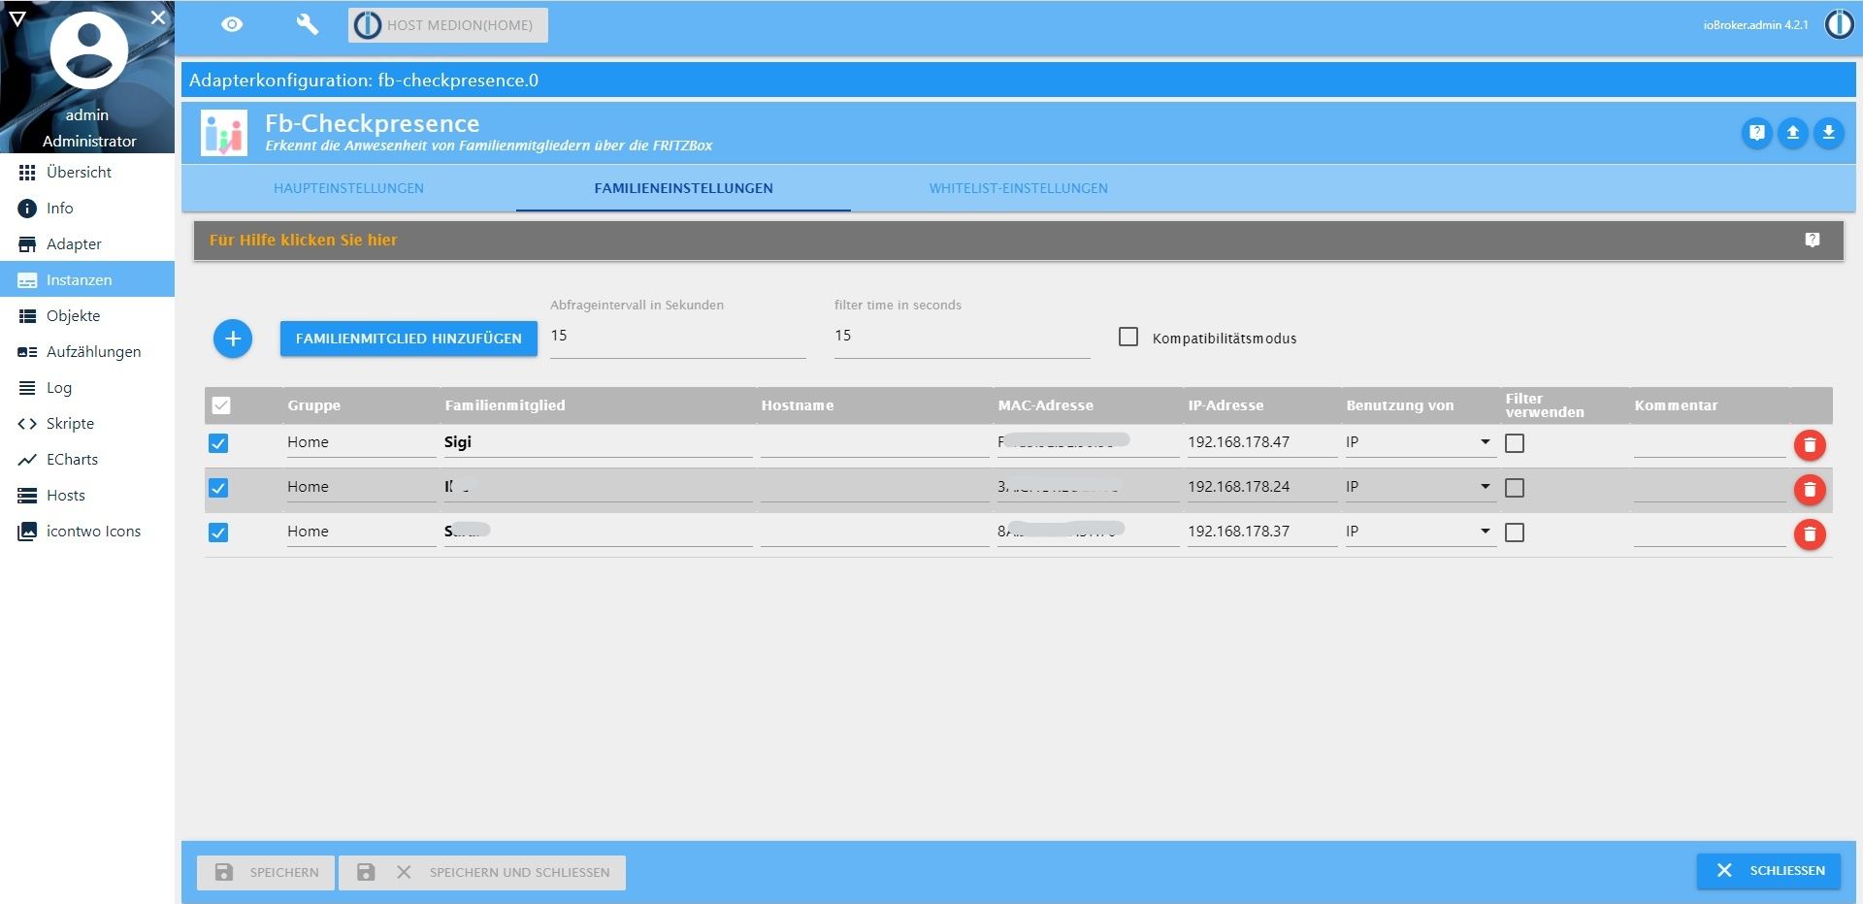1863x904 pixels.
Task: Click the SCHLIESSEN button
Action: pyautogui.click(x=1769, y=870)
